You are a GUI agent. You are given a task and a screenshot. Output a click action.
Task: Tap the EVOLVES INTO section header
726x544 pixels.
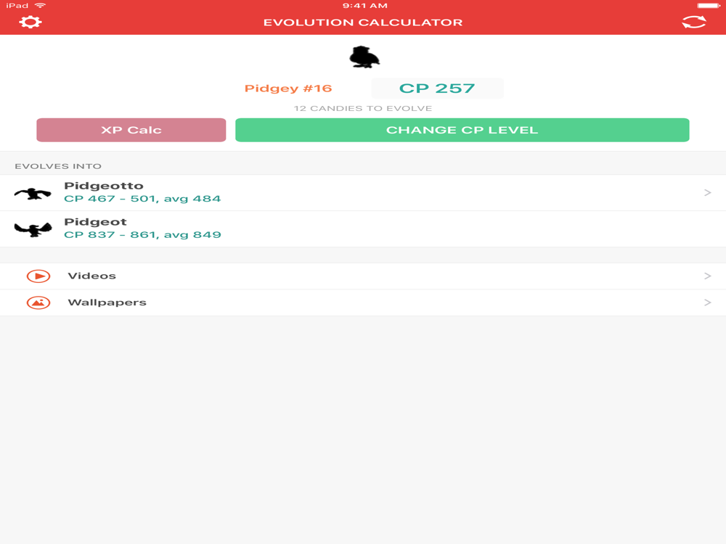[x=58, y=166]
